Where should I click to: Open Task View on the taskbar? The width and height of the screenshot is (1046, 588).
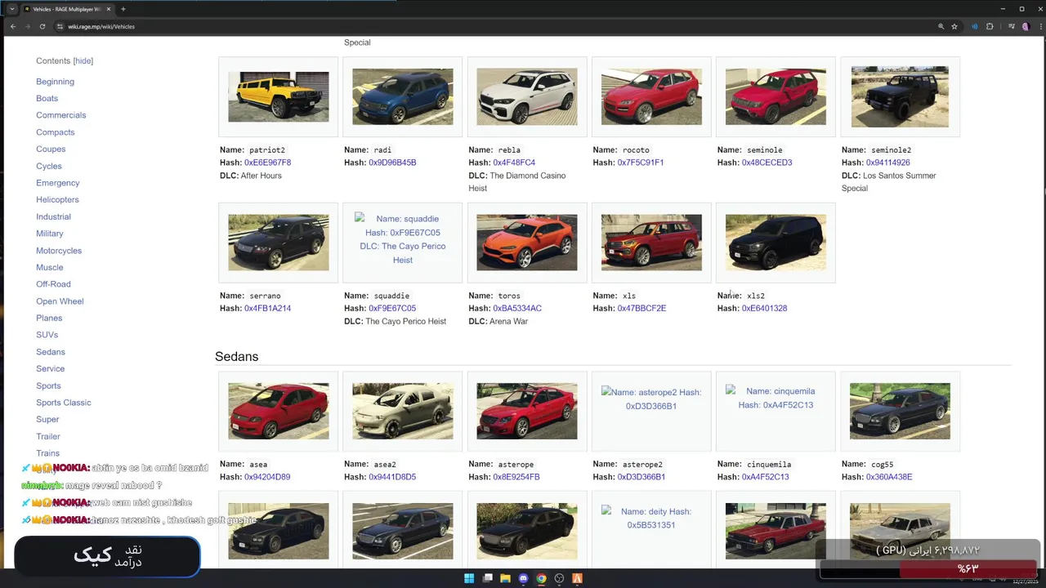tap(487, 578)
